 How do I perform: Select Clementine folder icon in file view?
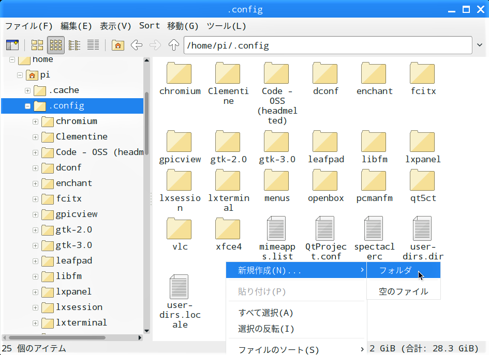pyautogui.click(x=228, y=73)
